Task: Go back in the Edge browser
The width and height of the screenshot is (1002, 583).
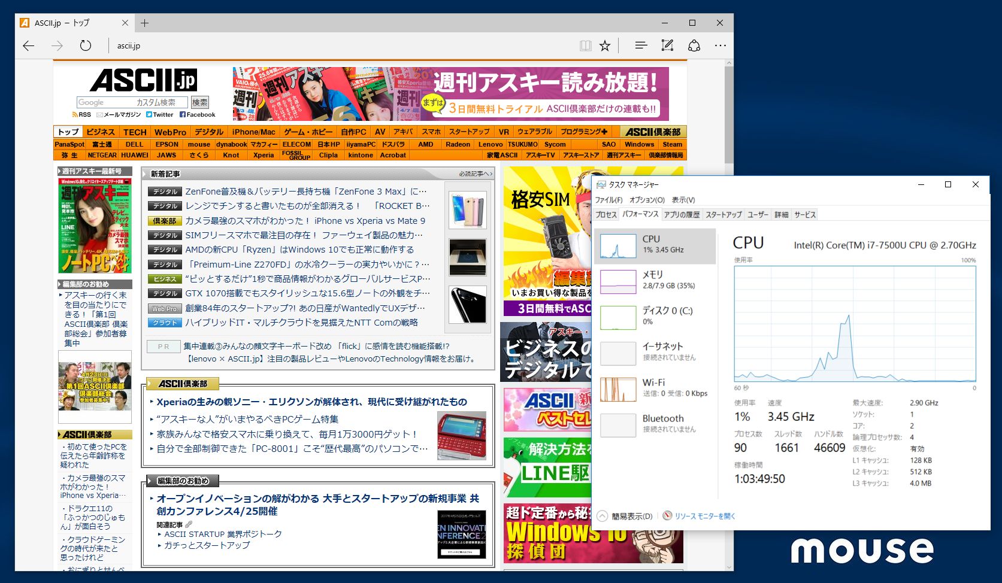Action: click(28, 45)
